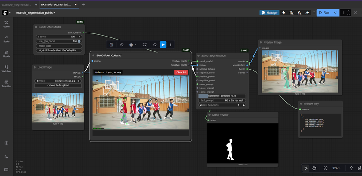The image size is (362, 176).
Task: Click the hf token input field
Action: [59, 51]
